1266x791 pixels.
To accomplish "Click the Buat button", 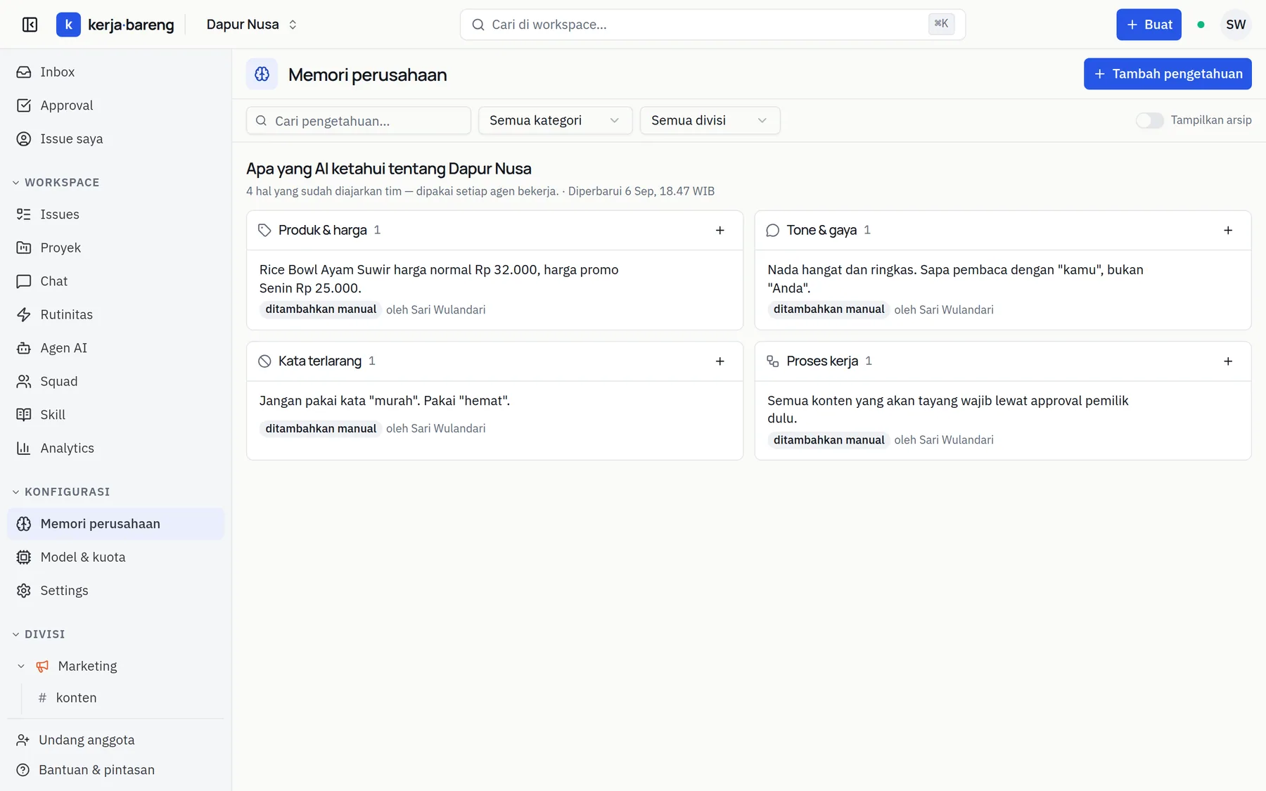I will click(1149, 25).
